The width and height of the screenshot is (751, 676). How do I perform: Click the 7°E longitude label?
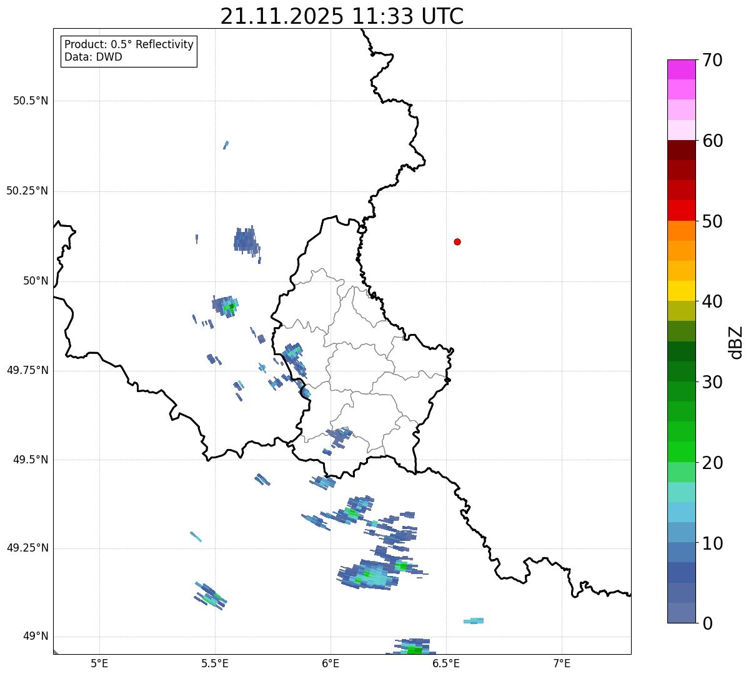[x=562, y=663]
